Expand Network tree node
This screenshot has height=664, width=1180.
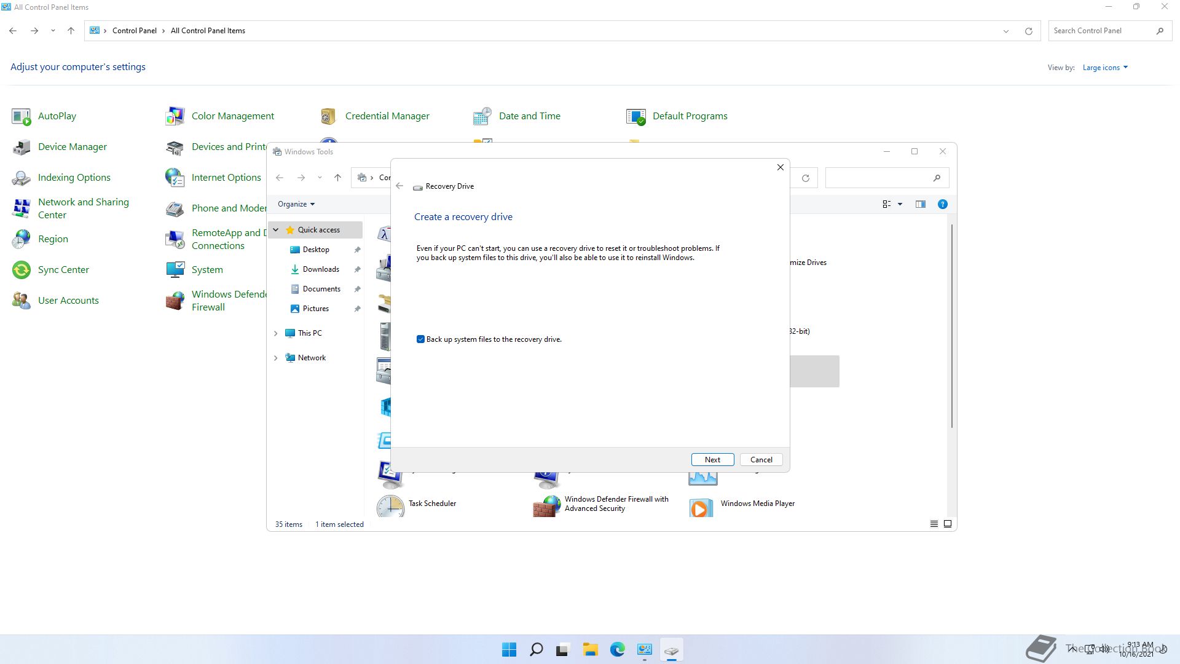[x=275, y=358]
